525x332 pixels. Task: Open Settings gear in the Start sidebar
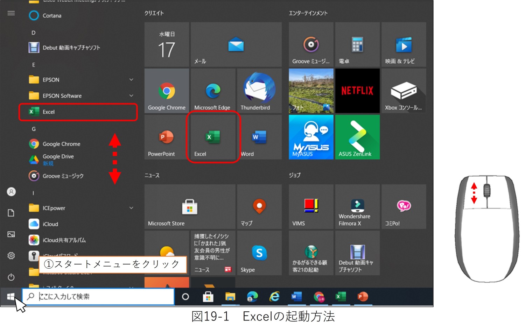coord(11,256)
